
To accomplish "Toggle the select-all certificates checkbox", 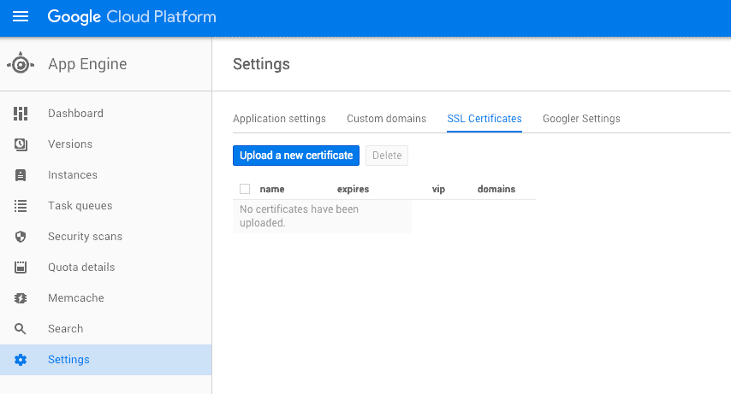I will (245, 189).
